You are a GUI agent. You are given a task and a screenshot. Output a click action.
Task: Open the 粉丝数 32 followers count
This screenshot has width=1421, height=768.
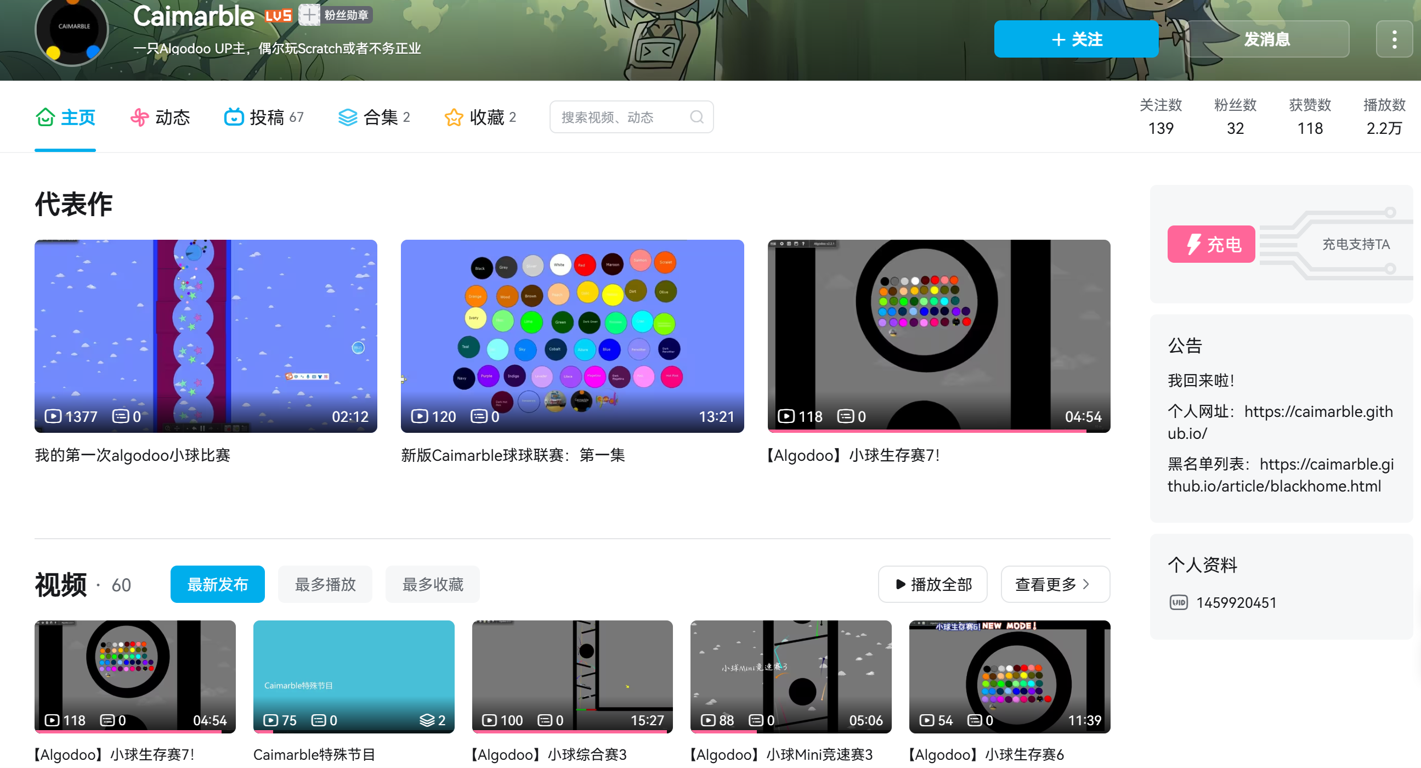pos(1235,116)
